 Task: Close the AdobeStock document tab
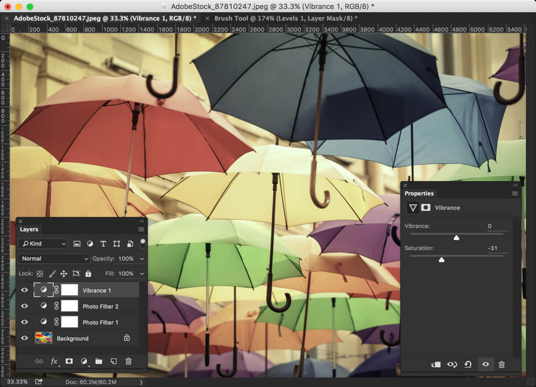click(7, 18)
